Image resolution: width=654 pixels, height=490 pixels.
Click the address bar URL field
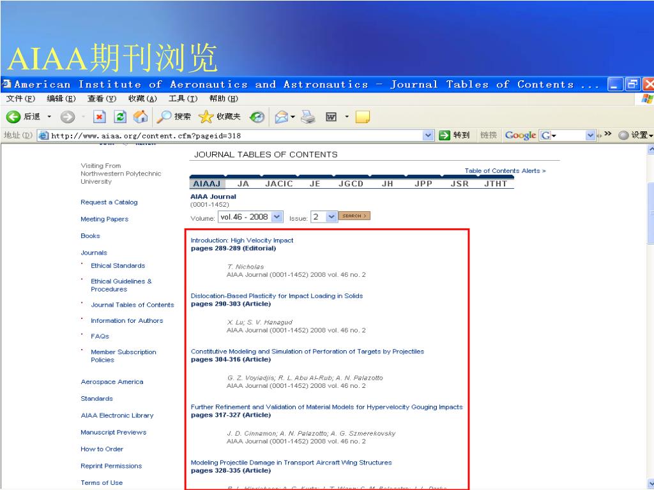(x=236, y=135)
